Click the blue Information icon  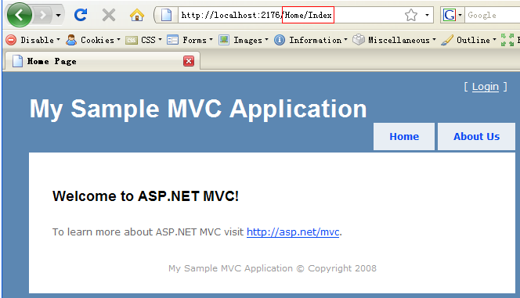pos(280,40)
